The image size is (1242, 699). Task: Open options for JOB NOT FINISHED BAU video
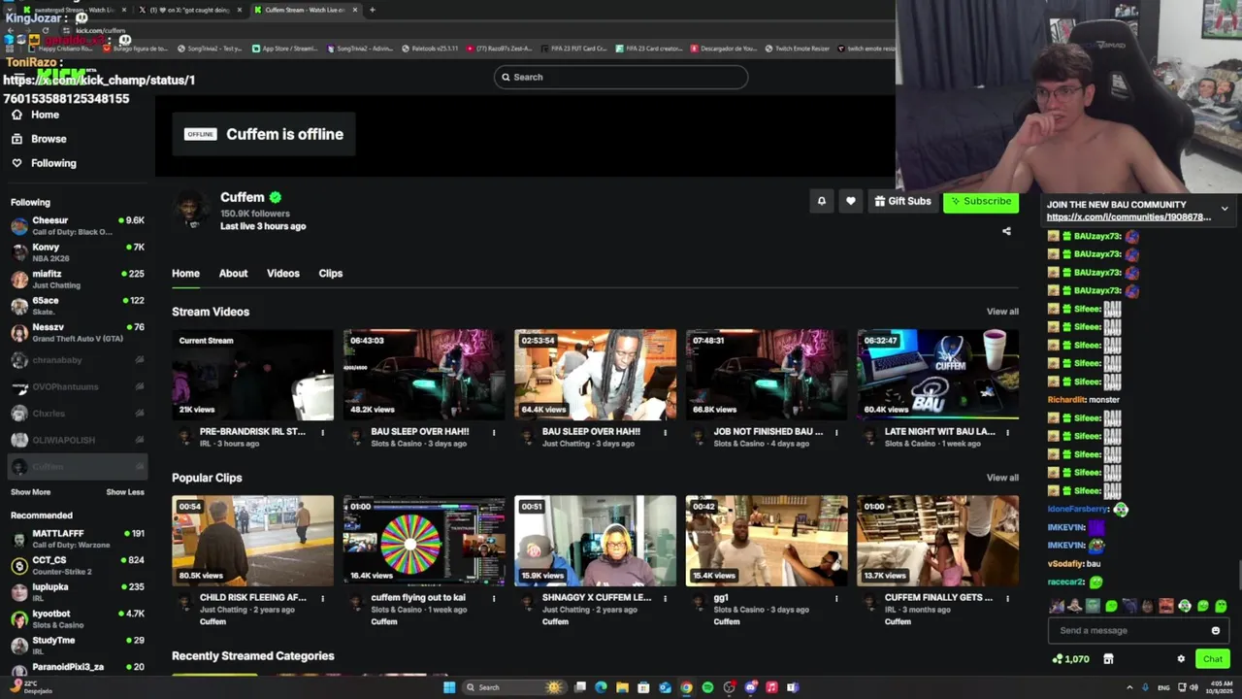click(x=836, y=432)
